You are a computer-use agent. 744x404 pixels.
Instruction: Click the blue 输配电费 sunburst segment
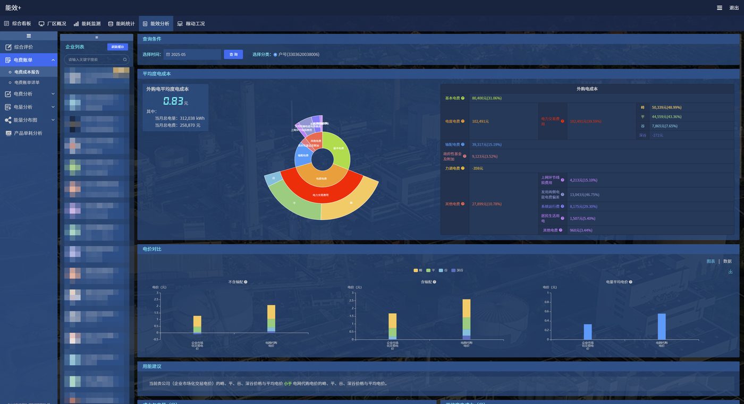coord(302,156)
